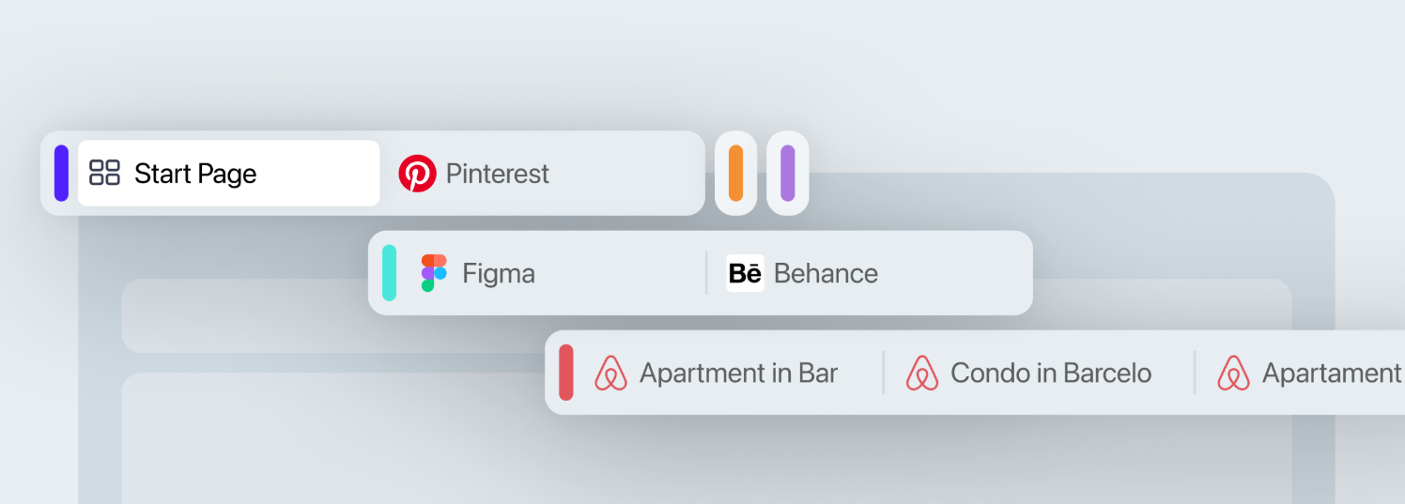The height and width of the screenshot is (504, 1405).
Task: Switch to the Behance tab label
Action: pyautogui.click(x=826, y=273)
